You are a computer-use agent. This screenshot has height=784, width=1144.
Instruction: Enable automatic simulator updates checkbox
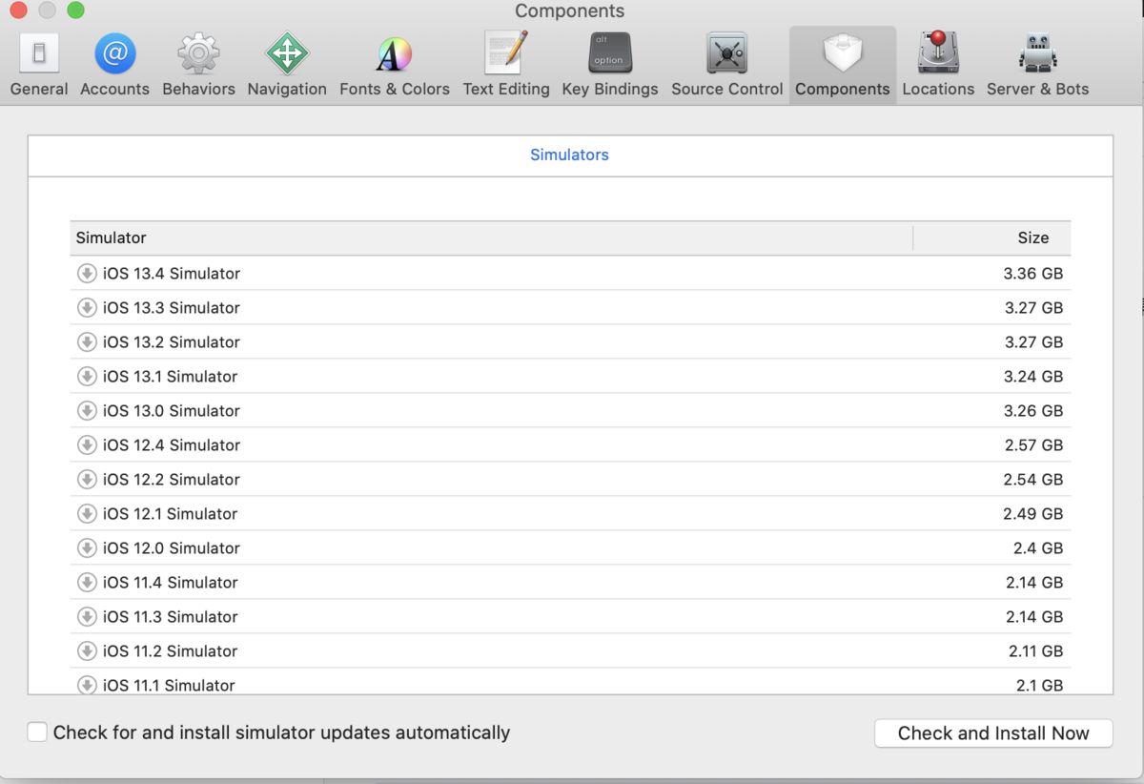click(x=37, y=732)
